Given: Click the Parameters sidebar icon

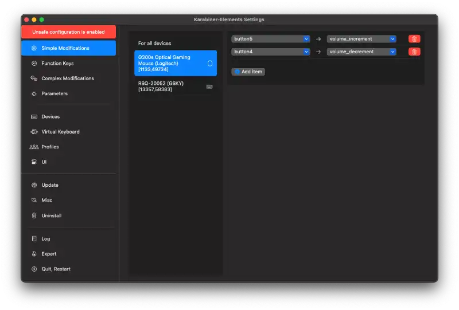Looking at the screenshot, I should (34, 93).
